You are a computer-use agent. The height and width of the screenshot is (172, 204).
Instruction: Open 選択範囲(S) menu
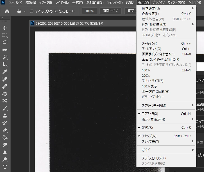point(95,3)
